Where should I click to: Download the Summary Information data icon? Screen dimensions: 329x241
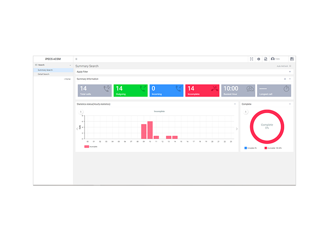pyautogui.click(x=285, y=79)
